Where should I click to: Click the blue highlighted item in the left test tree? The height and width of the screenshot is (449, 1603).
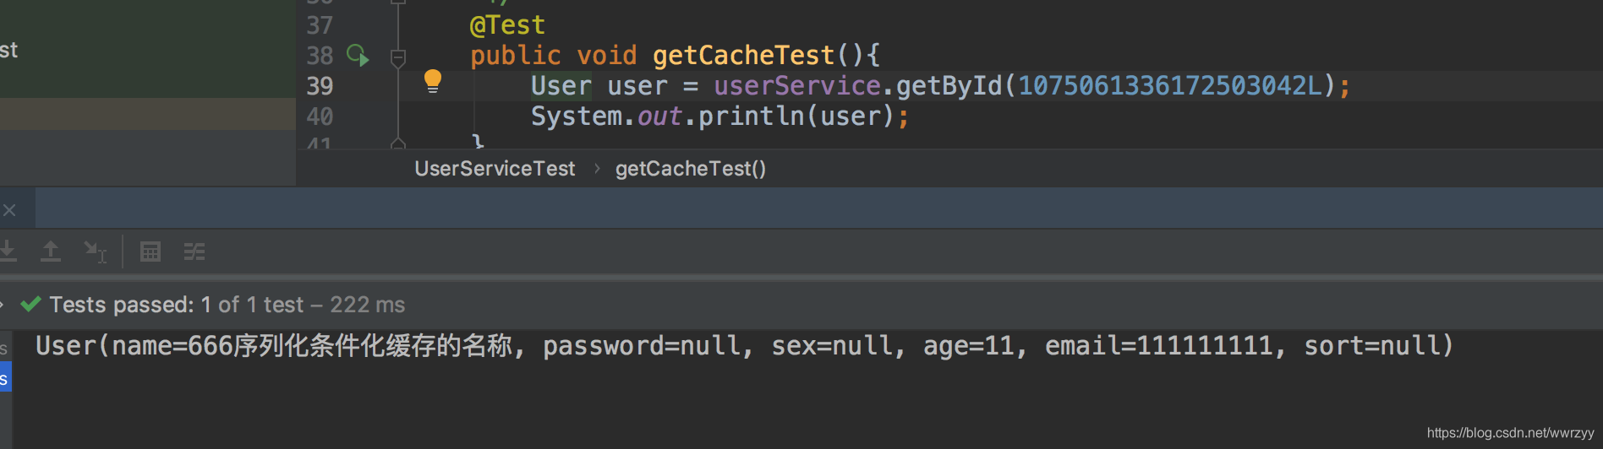[5, 379]
